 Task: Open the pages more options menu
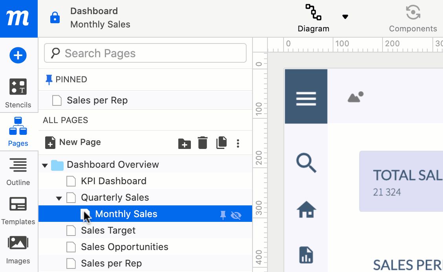tap(238, 143)
